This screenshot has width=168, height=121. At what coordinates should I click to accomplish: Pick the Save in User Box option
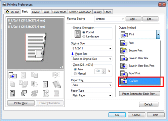click(140, 58)
